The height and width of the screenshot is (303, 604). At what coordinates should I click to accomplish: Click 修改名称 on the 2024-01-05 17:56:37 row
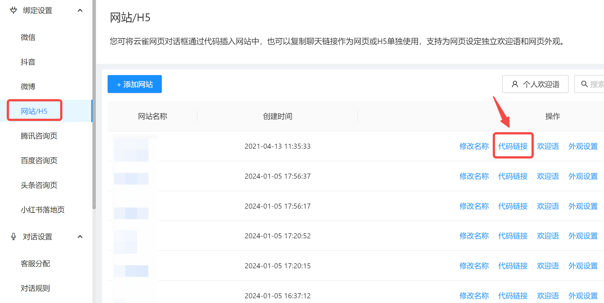pos(474,176)
